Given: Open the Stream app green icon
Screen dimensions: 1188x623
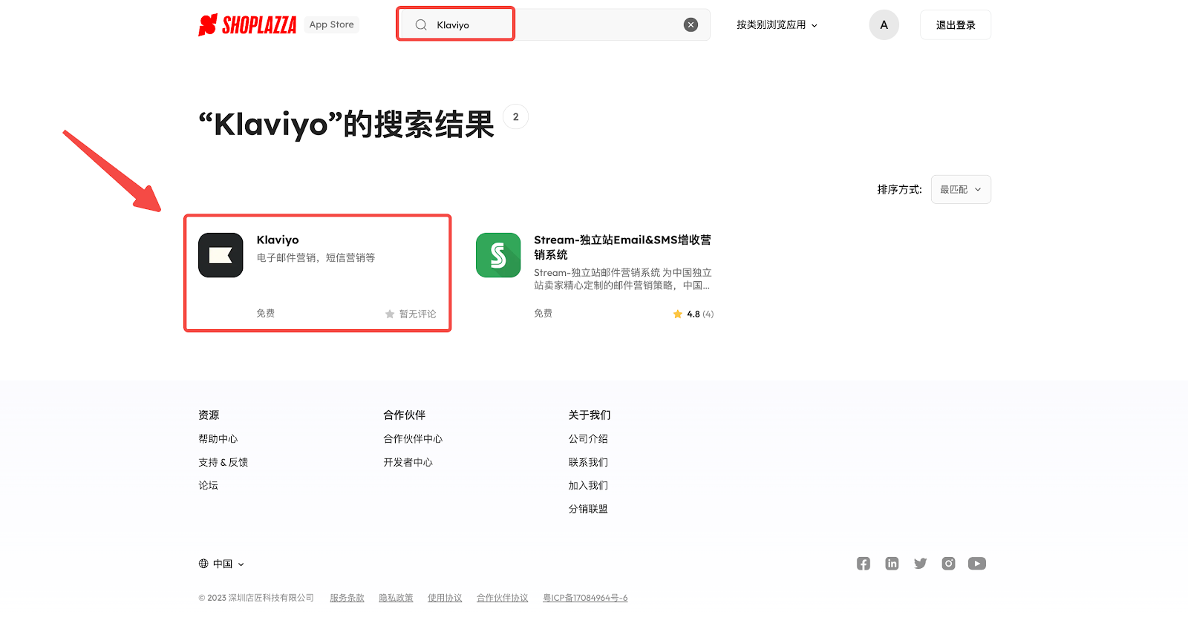Looking at the screenshot, I should (498, 255).
